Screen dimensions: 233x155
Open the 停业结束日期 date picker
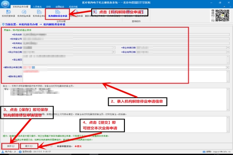point(228,52)
